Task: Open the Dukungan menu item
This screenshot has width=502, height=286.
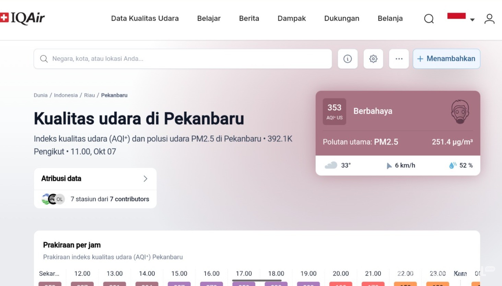Action: 342,18
